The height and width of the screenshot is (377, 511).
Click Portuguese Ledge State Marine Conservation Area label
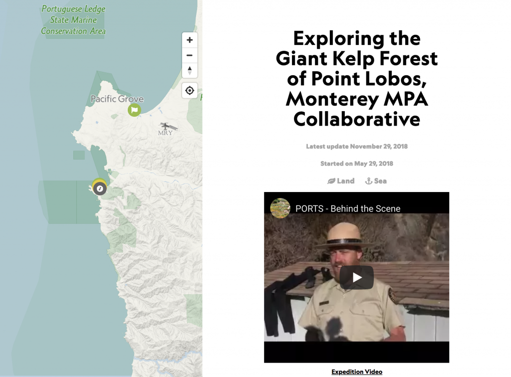click(73, 20)
